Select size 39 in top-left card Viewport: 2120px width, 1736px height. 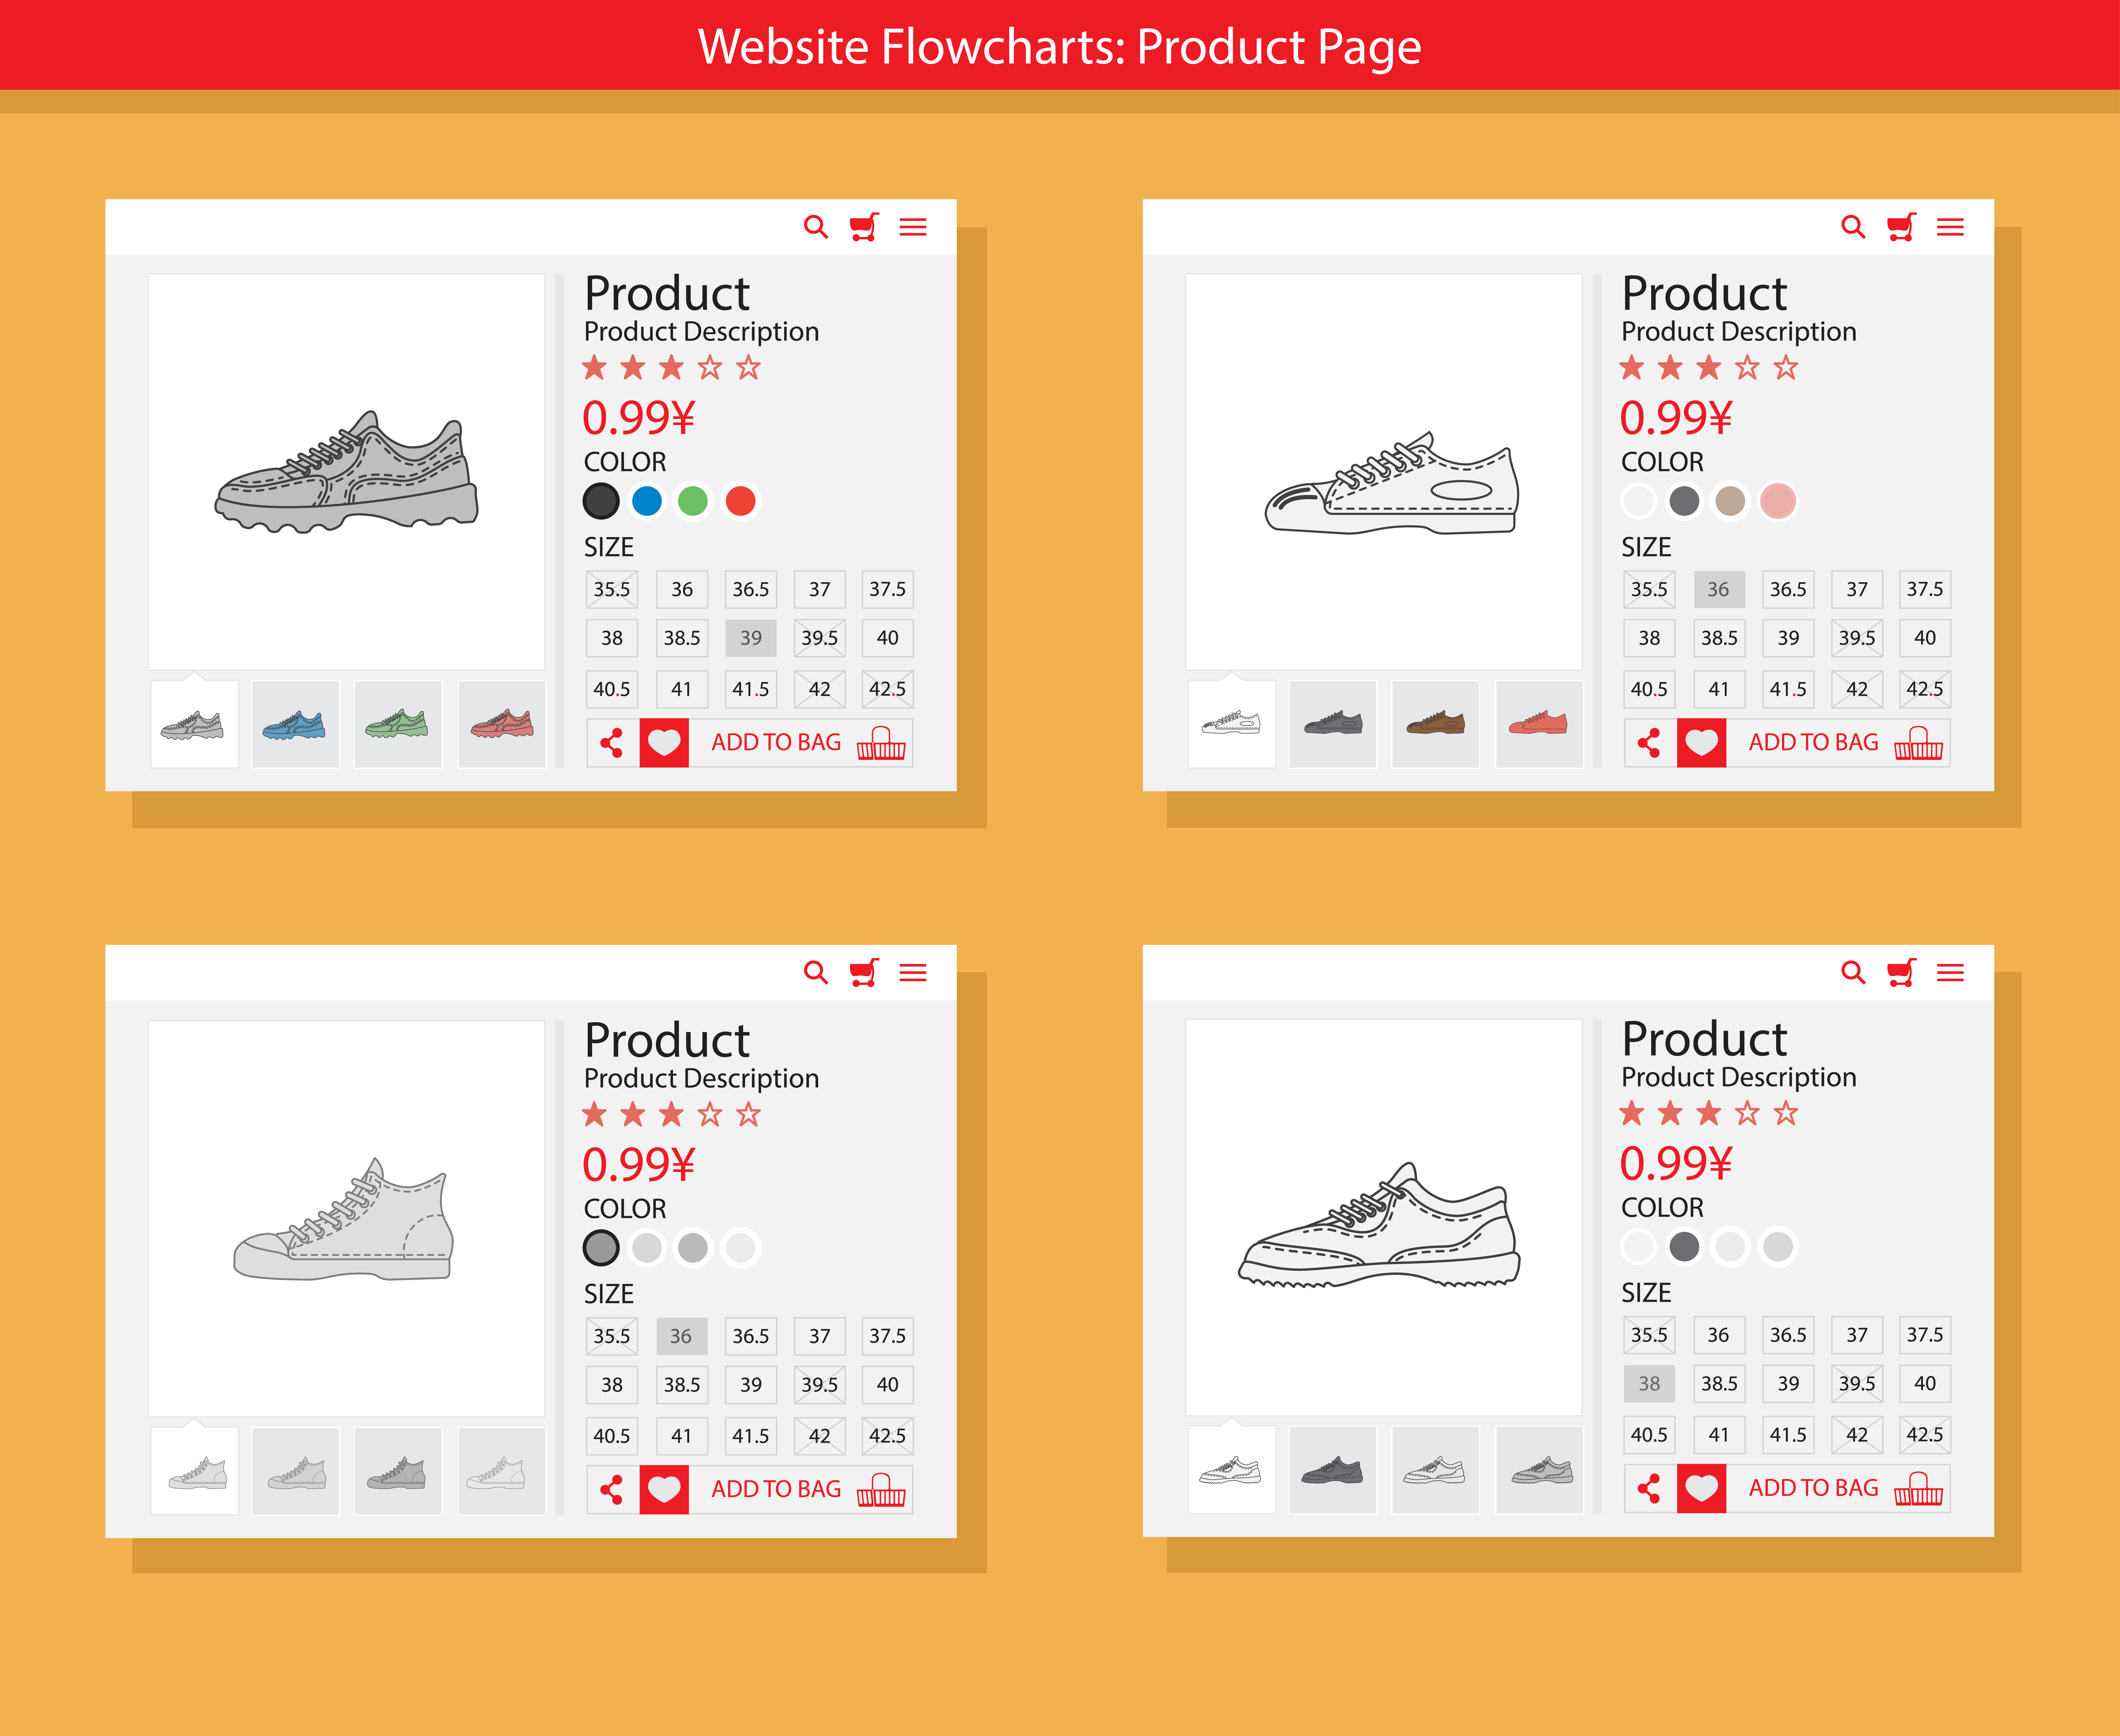[751, 638]
